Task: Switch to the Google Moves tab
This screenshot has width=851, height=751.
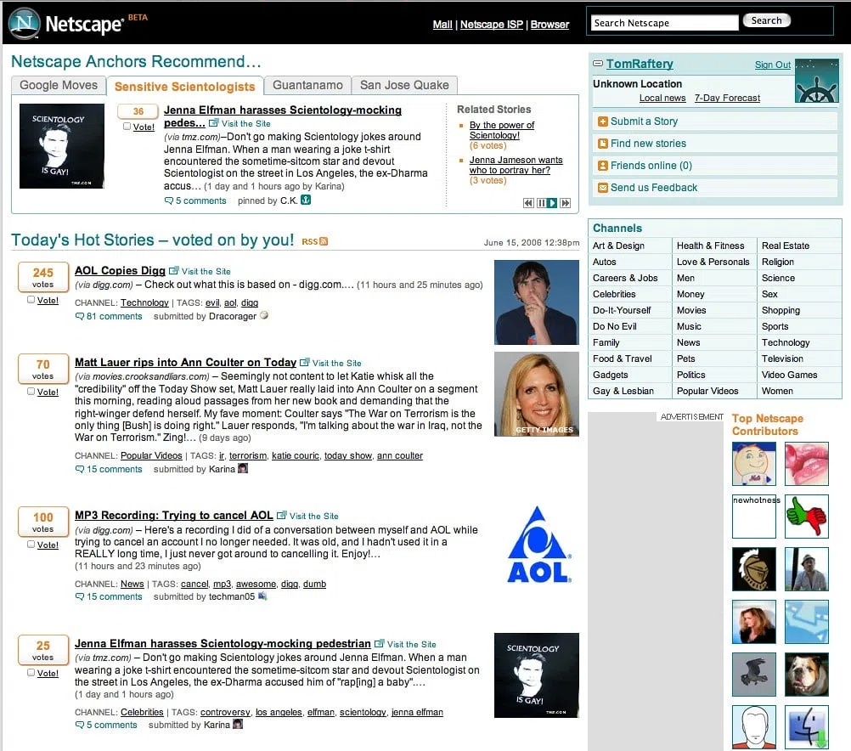Action: [59, 85]
